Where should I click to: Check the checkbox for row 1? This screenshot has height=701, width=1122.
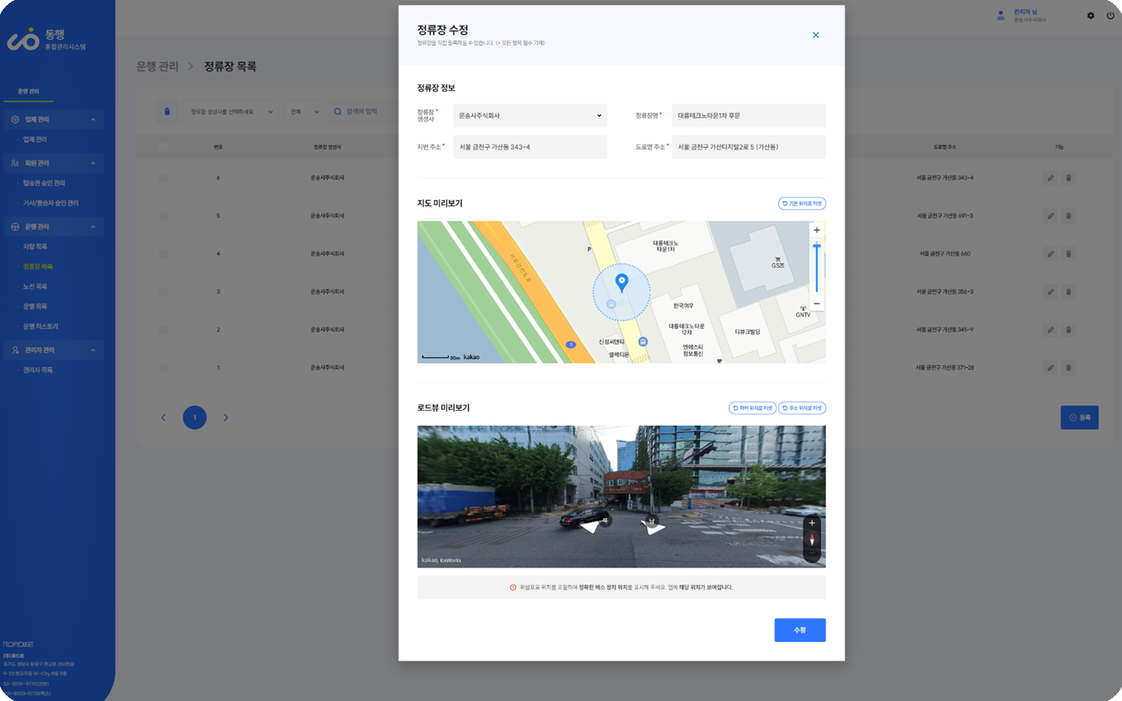tap(163, 367)
